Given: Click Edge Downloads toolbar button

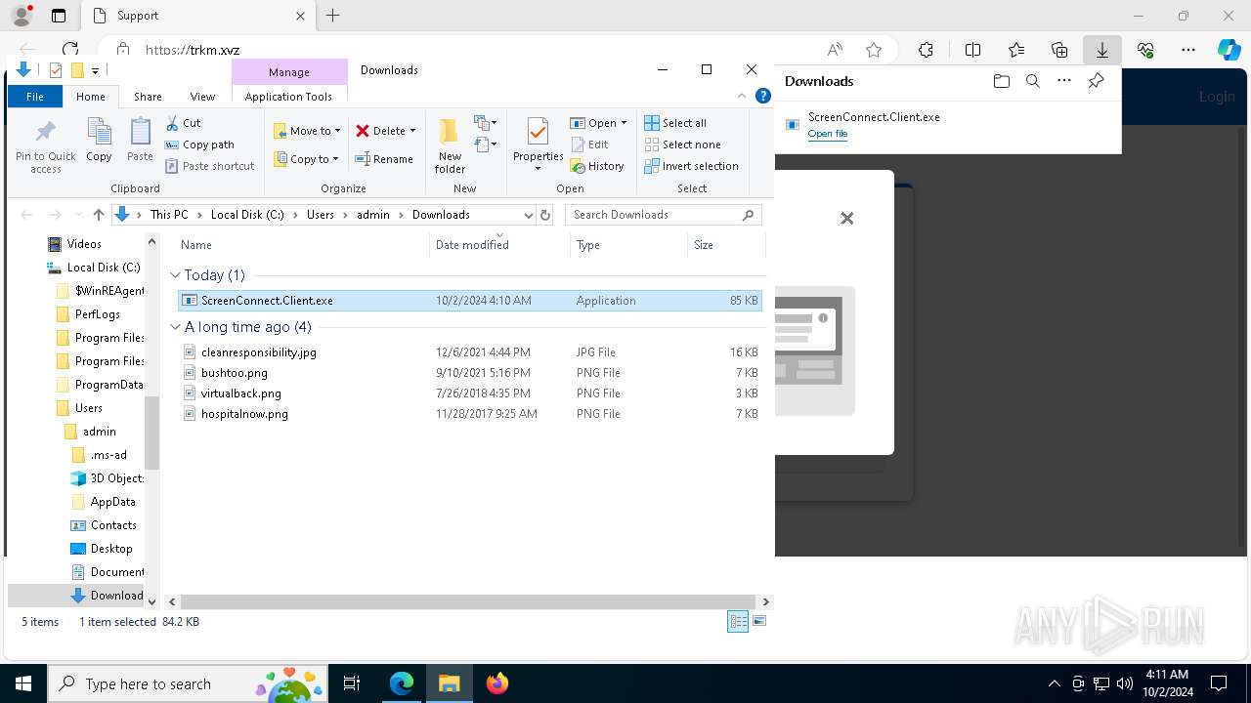Looking at the screenshot, I should click(x=1101, y=50).
